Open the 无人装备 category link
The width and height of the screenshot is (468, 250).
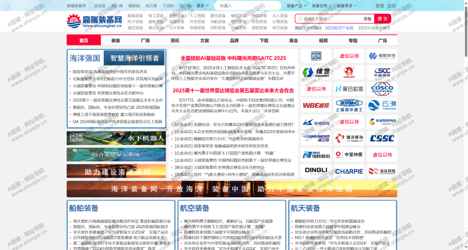[x=280, y=16]
